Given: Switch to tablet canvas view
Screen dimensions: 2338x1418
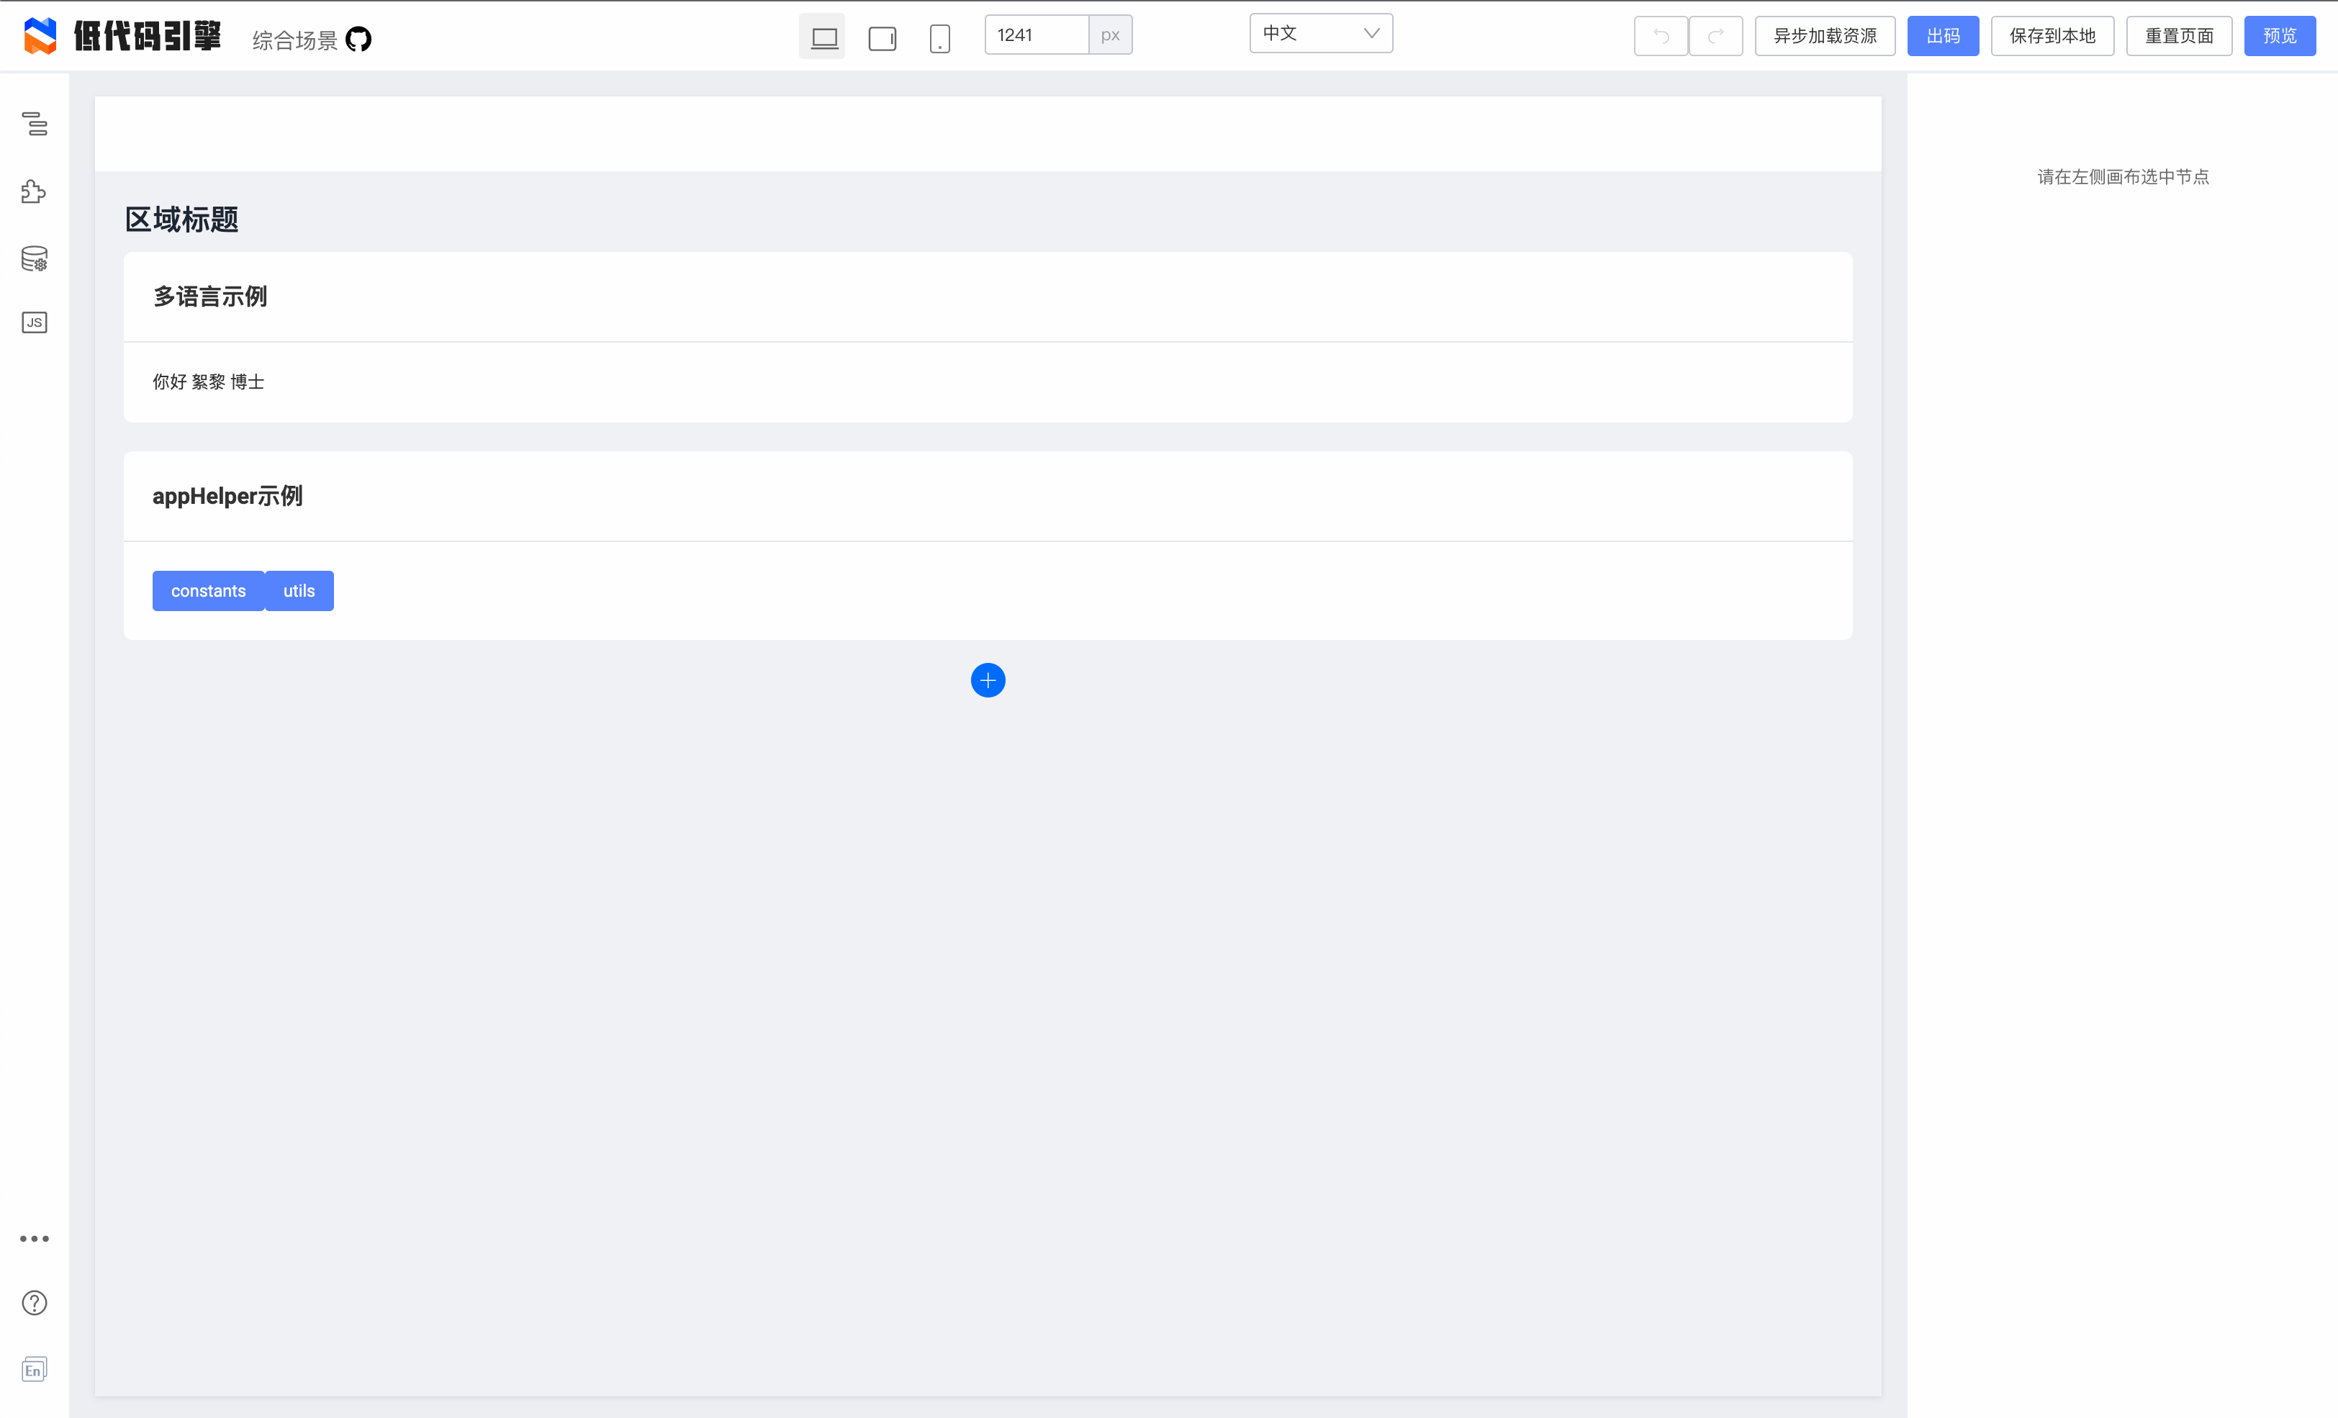Looking at the screenshot, I should coord(883,38).
